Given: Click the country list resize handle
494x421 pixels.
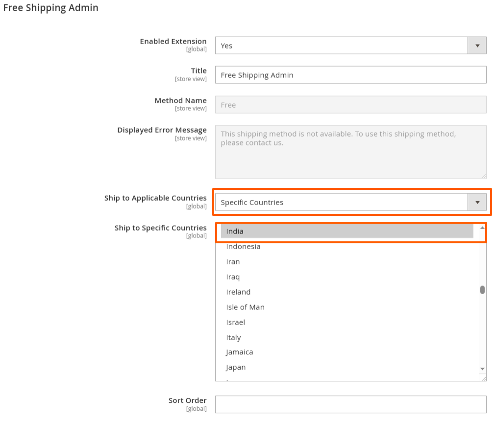Looking at the screenshot, I should coord(483,377).
